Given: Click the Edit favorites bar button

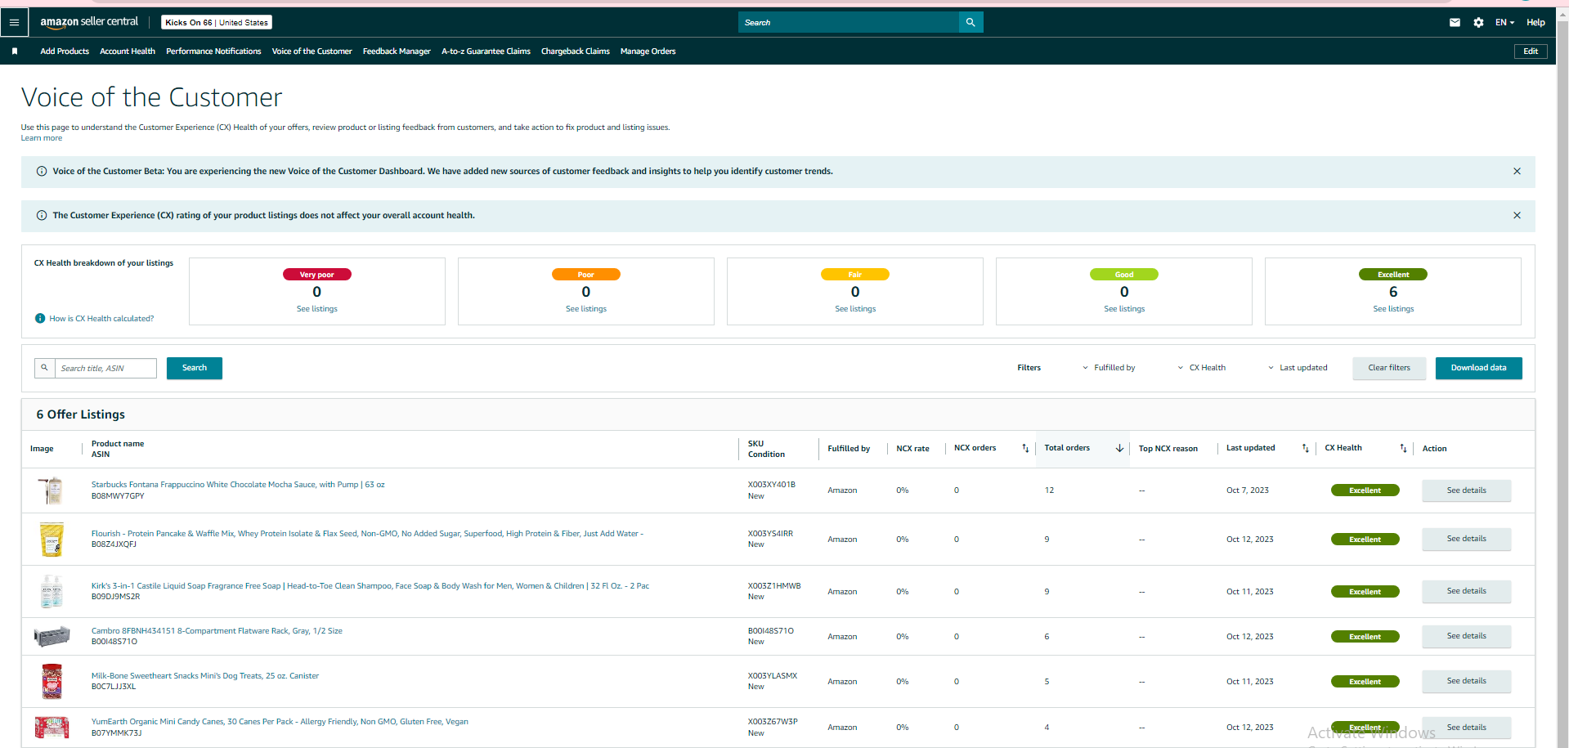Looking at the screenshot, I should point(1531,52).
